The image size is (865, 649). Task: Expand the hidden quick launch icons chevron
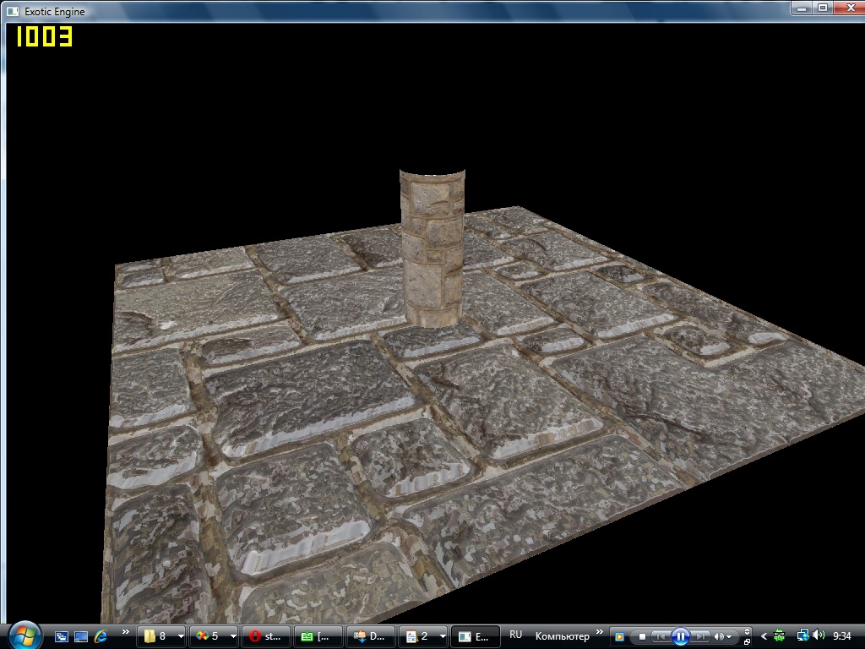126,632
